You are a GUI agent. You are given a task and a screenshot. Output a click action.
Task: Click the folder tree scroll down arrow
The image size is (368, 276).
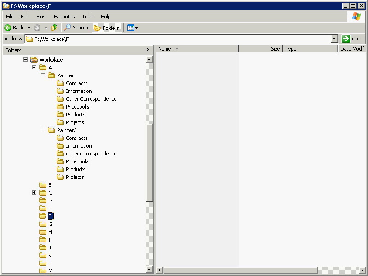pos(149,270)
